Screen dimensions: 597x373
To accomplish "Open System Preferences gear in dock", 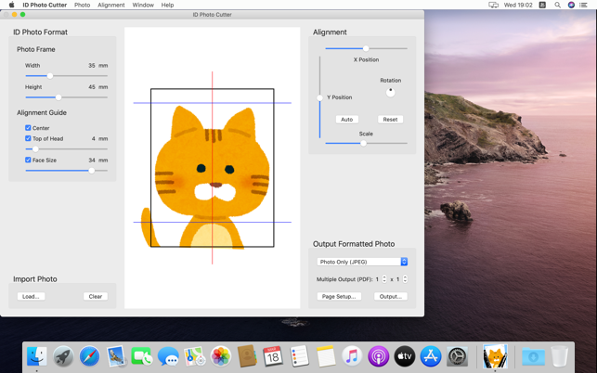I will tap(457, 356).
